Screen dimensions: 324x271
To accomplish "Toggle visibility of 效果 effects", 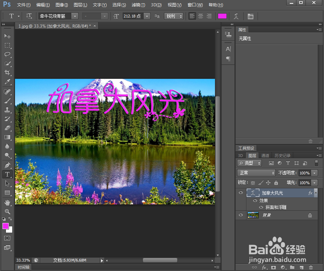I will coord(255,201).
